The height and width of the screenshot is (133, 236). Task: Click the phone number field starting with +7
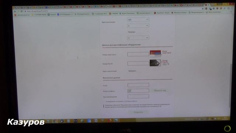coord(138,91)
